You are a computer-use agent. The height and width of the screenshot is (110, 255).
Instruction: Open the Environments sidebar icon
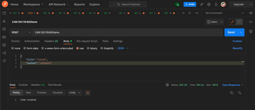tap(4, 29)
